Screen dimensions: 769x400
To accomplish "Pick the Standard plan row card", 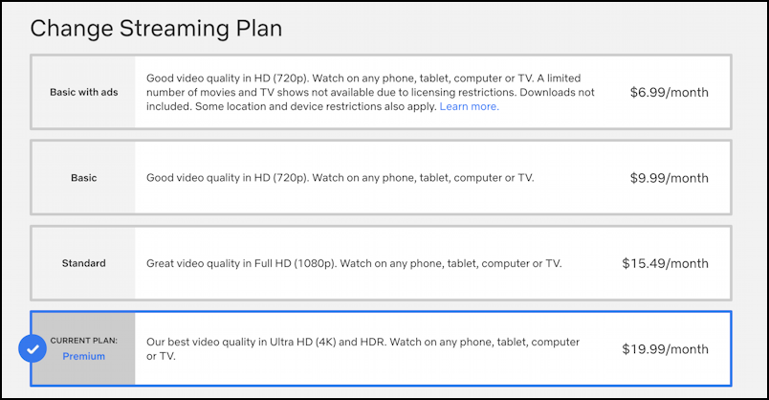I will pos(381,263).
